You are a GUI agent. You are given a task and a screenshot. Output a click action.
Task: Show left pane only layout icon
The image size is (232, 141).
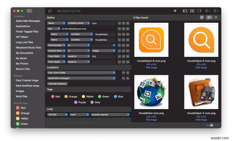(x=185, y=11)
